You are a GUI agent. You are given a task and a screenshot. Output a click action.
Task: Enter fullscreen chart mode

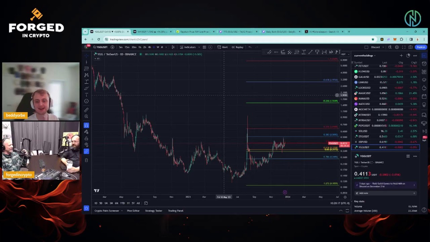(403, 47)
